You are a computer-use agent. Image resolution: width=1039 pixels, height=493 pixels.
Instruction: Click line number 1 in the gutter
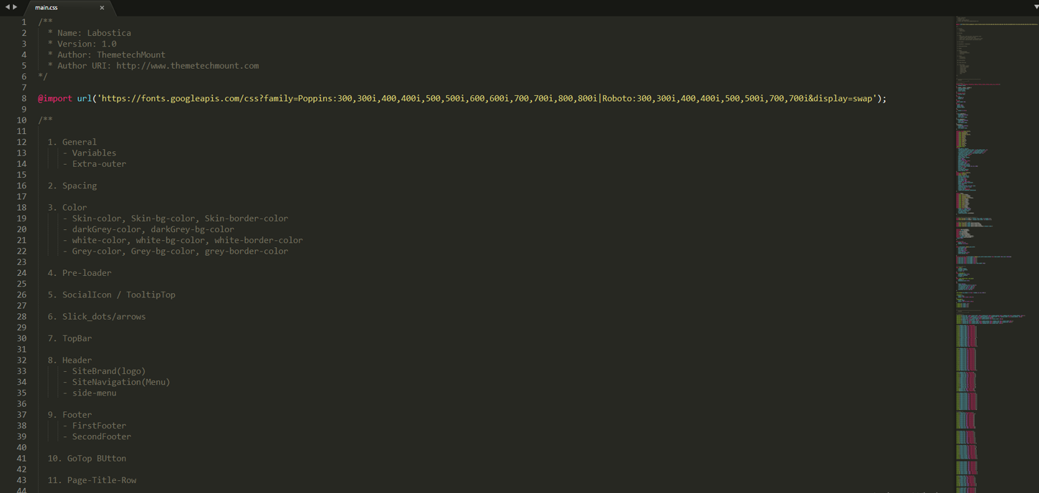tap(24, 22)
